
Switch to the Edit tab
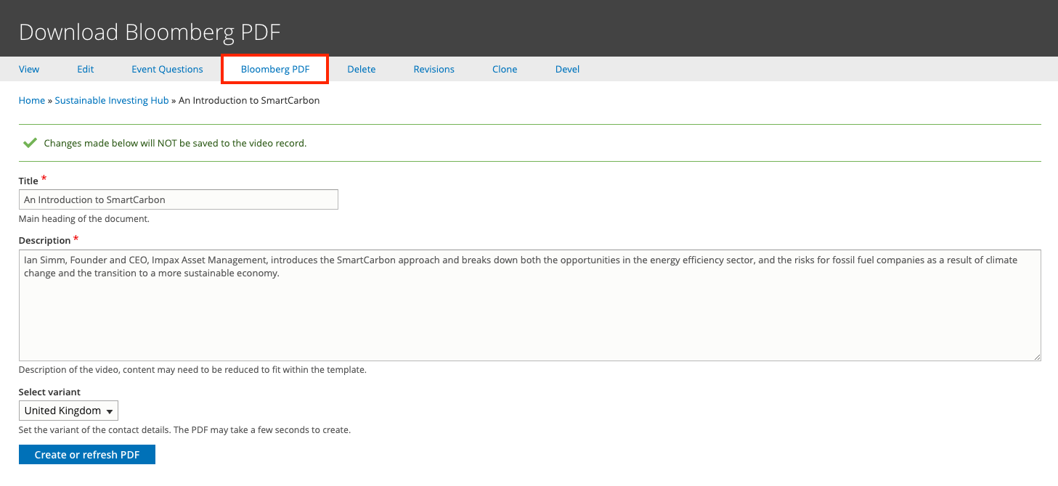pyautogui.click(x=86, y=69)
